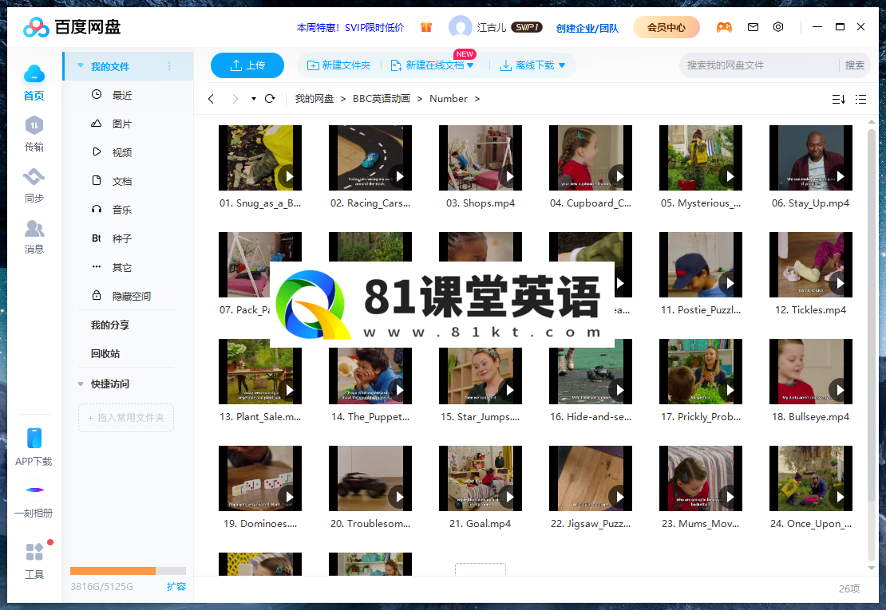The image size is (886, 610).
Task: Select video 21. Goal.mp4 thumbnail
Action: click(x=481, y=478)
